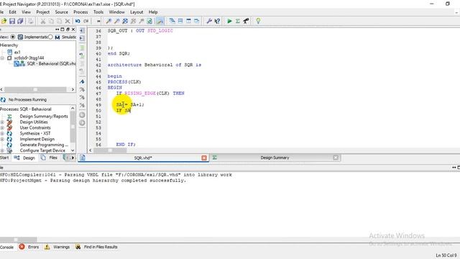Viewport: 460px width, 259px height.
Task: Expand the toolbar overflow chevron
Action: click(98, 21)
